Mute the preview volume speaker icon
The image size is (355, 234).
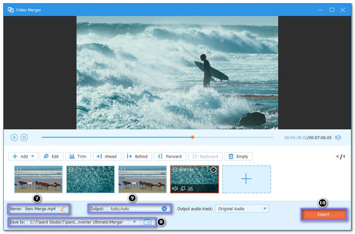pyautogui.click(x=338, y=137)
